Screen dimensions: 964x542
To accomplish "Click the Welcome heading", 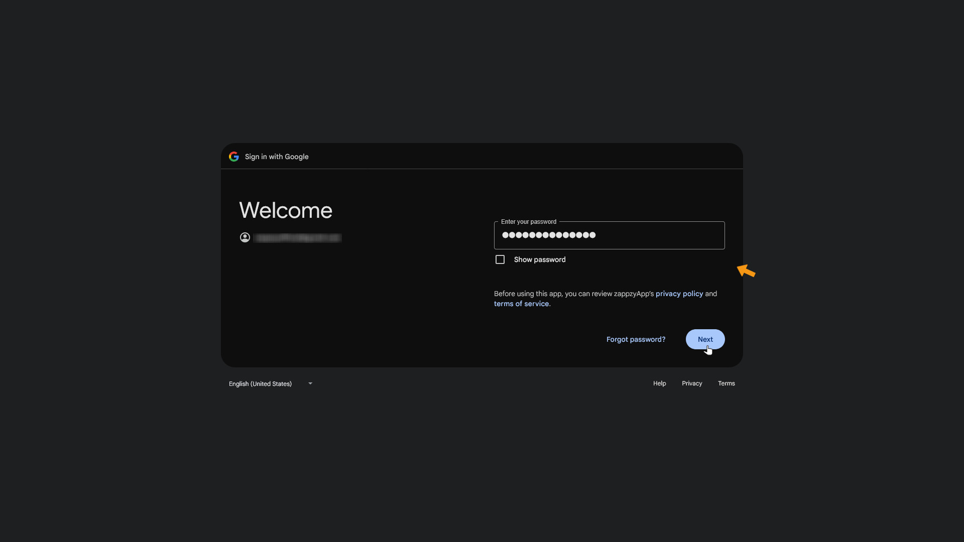I will tap(286, 210).
